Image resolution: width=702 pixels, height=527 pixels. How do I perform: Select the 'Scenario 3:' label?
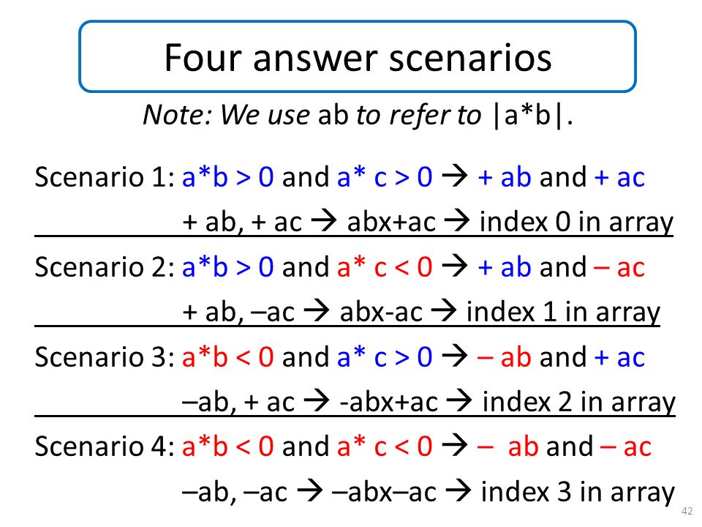105,357
